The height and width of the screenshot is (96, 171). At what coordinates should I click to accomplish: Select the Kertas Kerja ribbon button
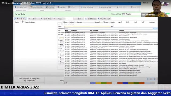[50, 7]
